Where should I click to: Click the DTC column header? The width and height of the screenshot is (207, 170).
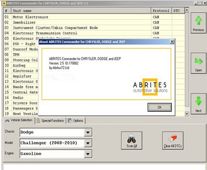tap(178, 11)
